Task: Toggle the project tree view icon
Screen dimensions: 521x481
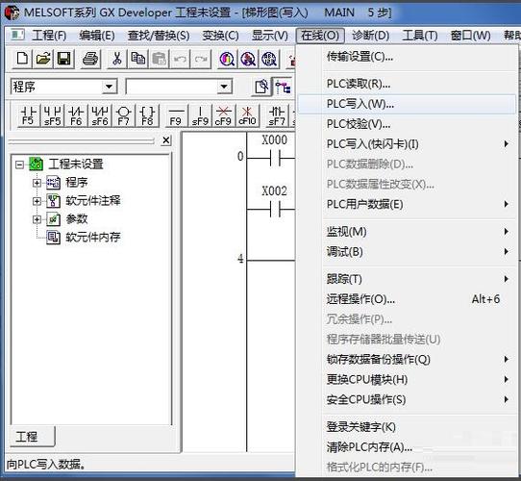Action: pyautogui.click(x=283, y=87)
